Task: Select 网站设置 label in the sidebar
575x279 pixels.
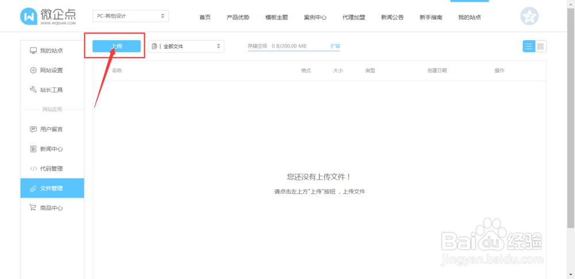Action: [x=51, y=70]
